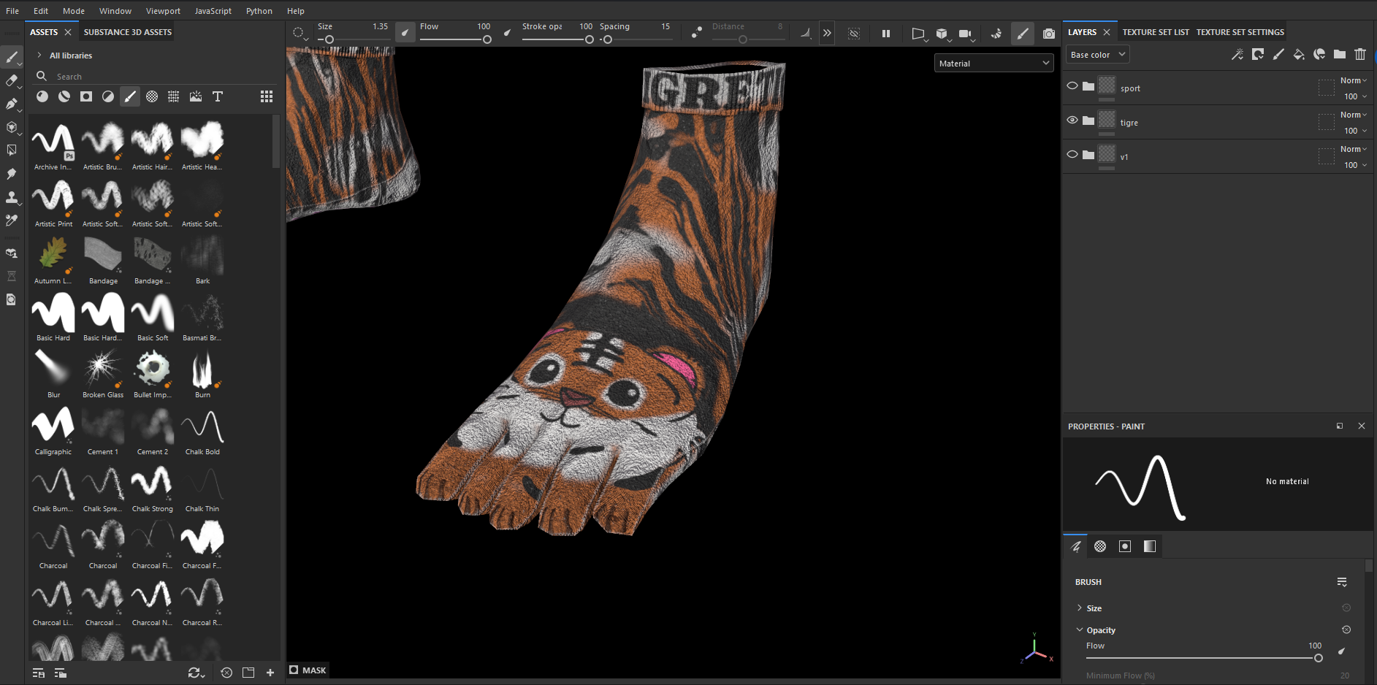
Task: Open the Material viewport mode dropdown
Action: pos(993,64)
